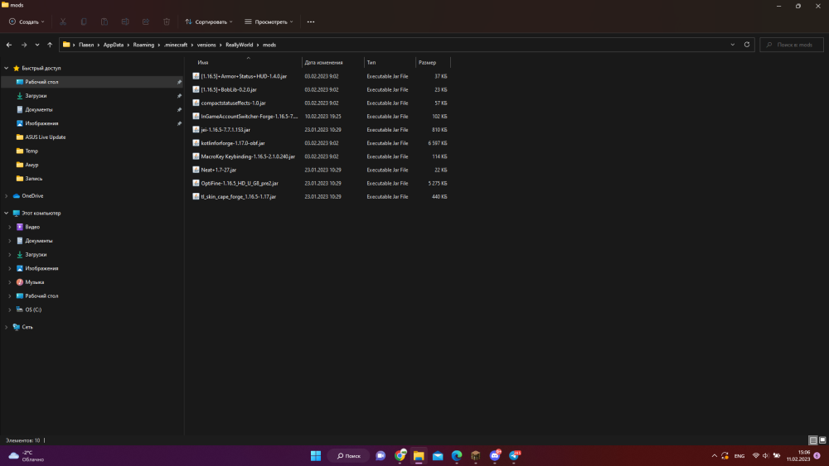829x466 pixels.
Task: Click the Copy icon in toolbar
Action: click(x=84, y=22)
